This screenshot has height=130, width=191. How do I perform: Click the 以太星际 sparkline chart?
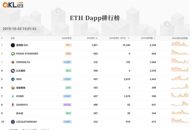[x=180, y=69]
